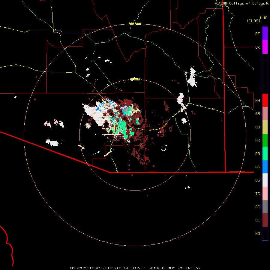Click the DS white legend swatch

point(265,180)
